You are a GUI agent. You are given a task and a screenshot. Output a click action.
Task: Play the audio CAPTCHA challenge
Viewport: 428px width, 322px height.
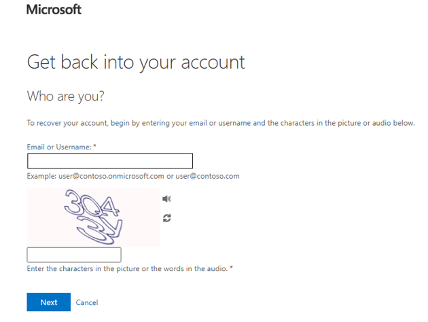(166, 198)
